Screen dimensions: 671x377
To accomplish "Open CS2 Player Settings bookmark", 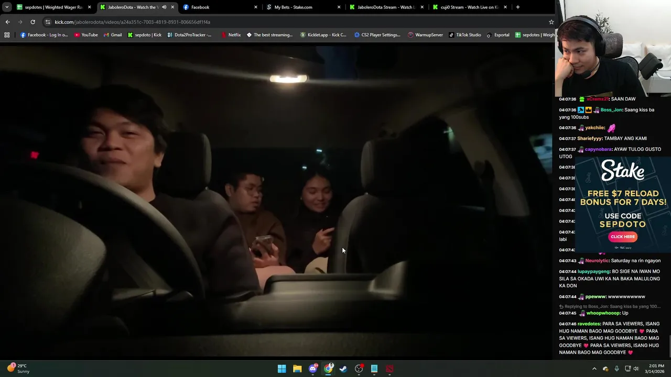I will tap(377, 35).
